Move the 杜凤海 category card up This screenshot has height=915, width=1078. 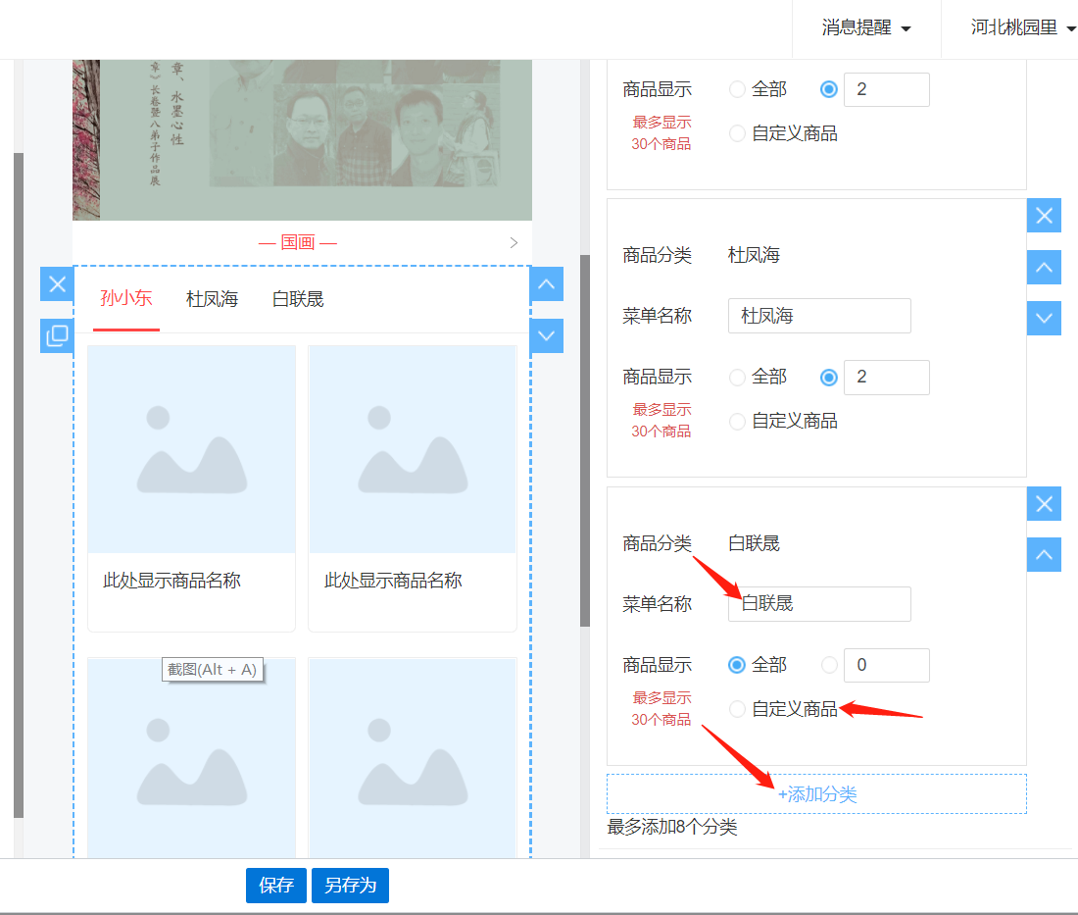(x=1044, y=268)
